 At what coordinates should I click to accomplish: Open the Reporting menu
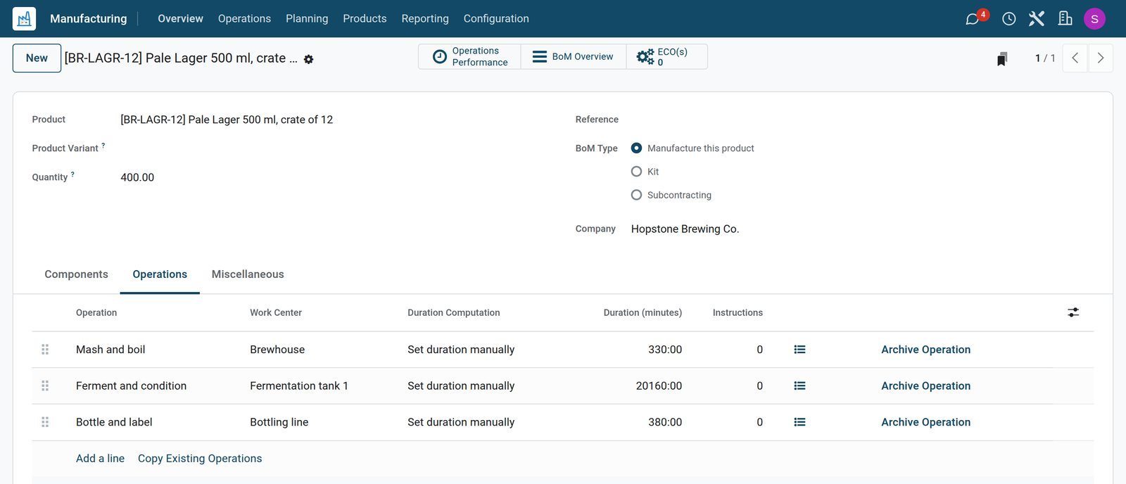coord(425,19)
